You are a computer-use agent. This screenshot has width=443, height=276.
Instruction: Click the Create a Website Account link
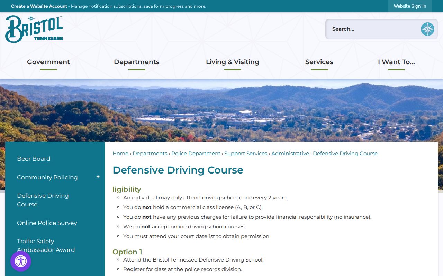[x=39, y=6]
